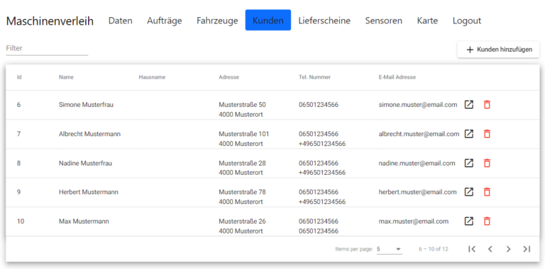Click address Musterstraße 101
Image resolution: width=545 pixels, height=269 pixels.
[243, 134]
